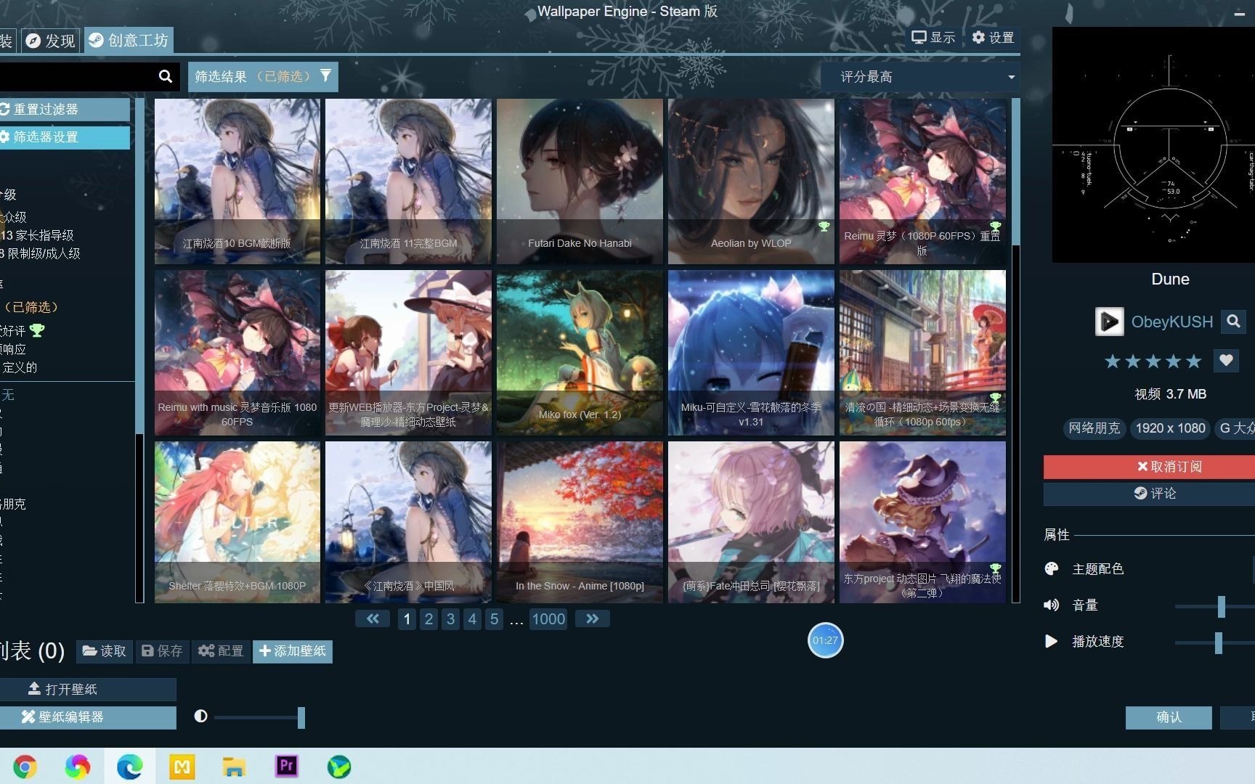1255x784 pixels.
Task: Go to page 3
Action: pyautogui.click(x=450, y=618)
